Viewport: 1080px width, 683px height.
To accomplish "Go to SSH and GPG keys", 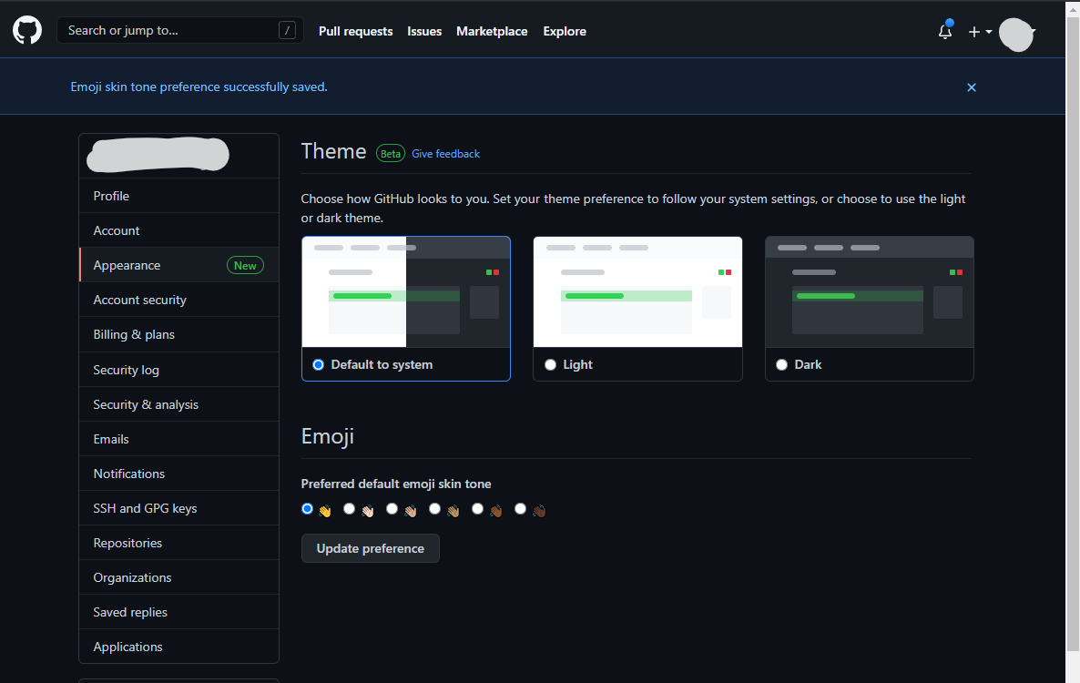I will 179,508.
